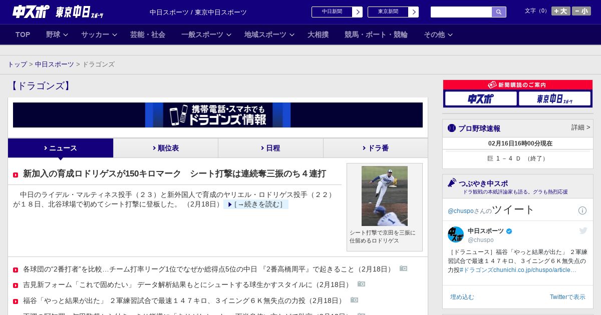Screen dimensions: 601x315
Task: Click the search magnifier button
Action: pos(499,12)
